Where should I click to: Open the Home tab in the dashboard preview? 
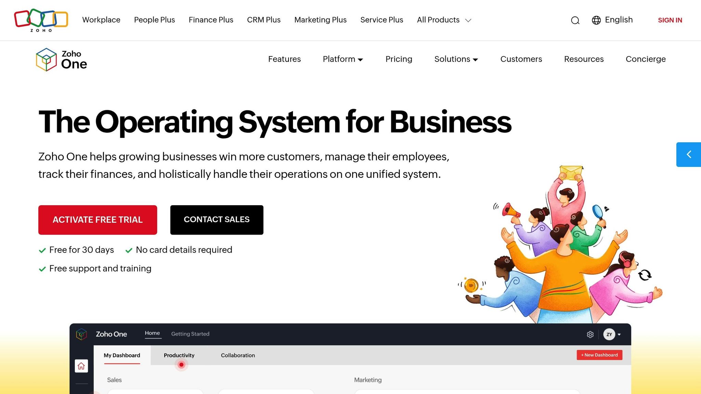[x=153, y=333]
